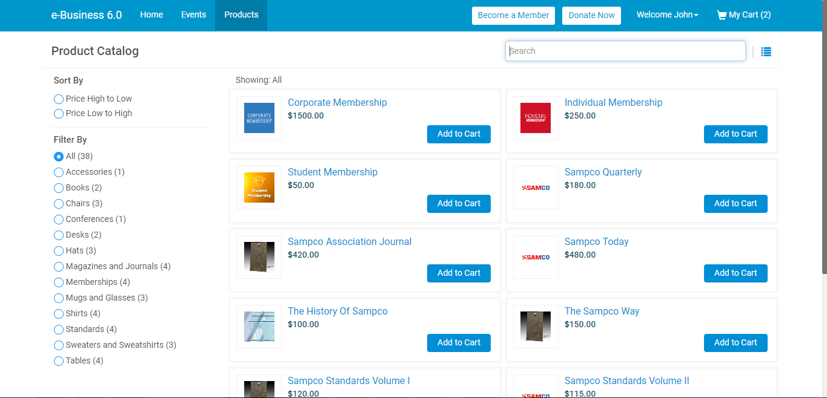Click the Individual Membership product image
This screenshot has height=398, width=827.
536,117
